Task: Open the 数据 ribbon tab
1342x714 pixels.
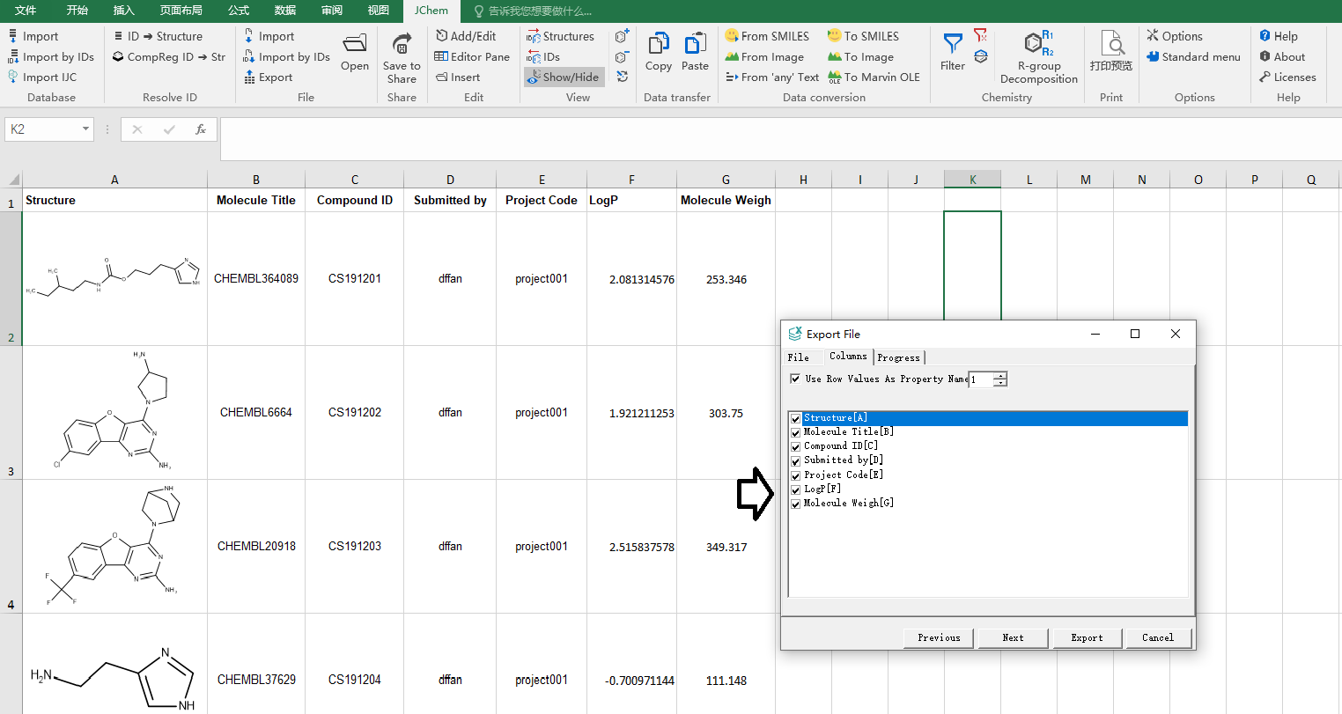Action: tap(285, 11)
